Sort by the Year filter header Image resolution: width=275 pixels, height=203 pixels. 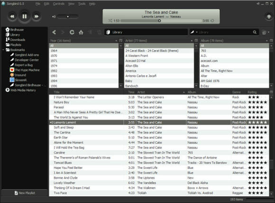(x=84, y=40)
